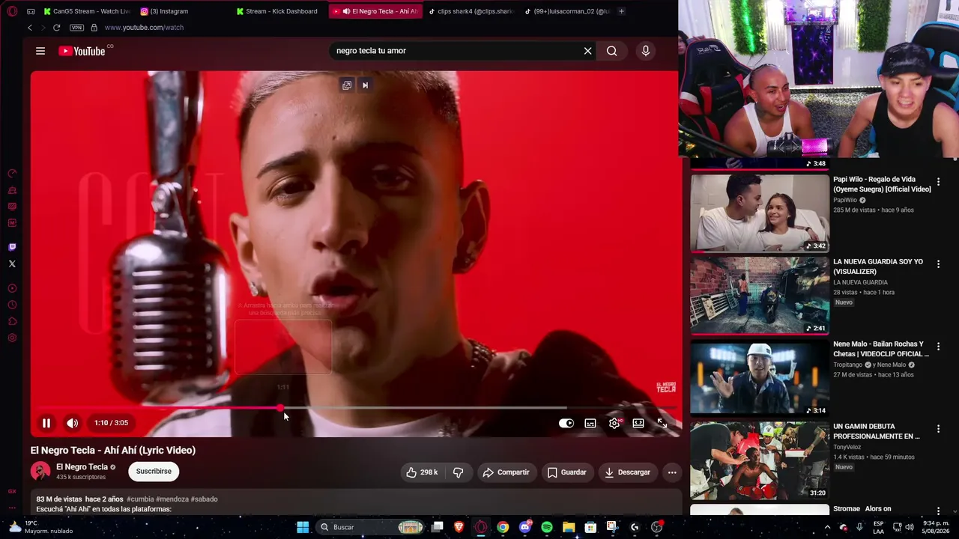Open a new browser tab

(621, 11)
